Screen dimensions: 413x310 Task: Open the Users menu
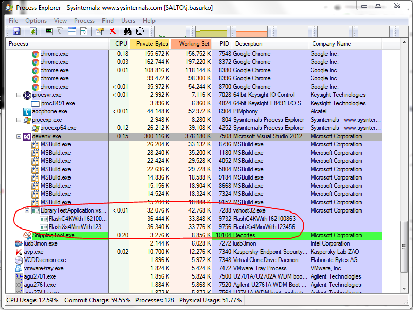coord(128,21)
